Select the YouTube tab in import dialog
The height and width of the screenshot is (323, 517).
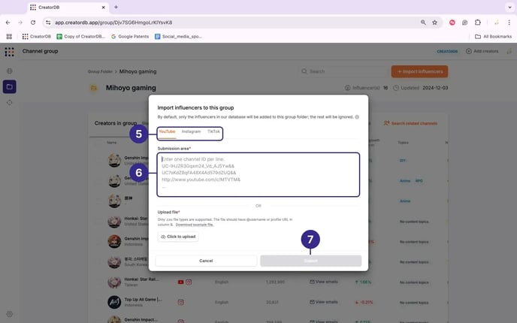(167, 131)
